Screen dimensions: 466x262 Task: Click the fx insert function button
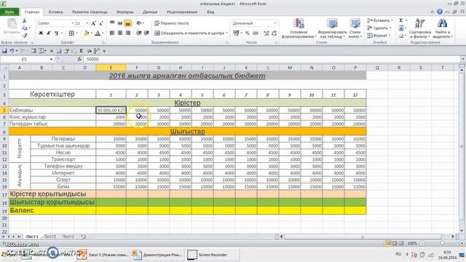pyautogui.click(x=79, y=59)
